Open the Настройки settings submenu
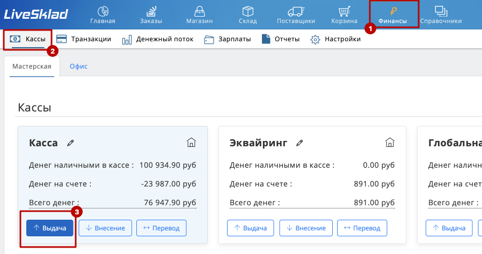 tap(335, 39)
